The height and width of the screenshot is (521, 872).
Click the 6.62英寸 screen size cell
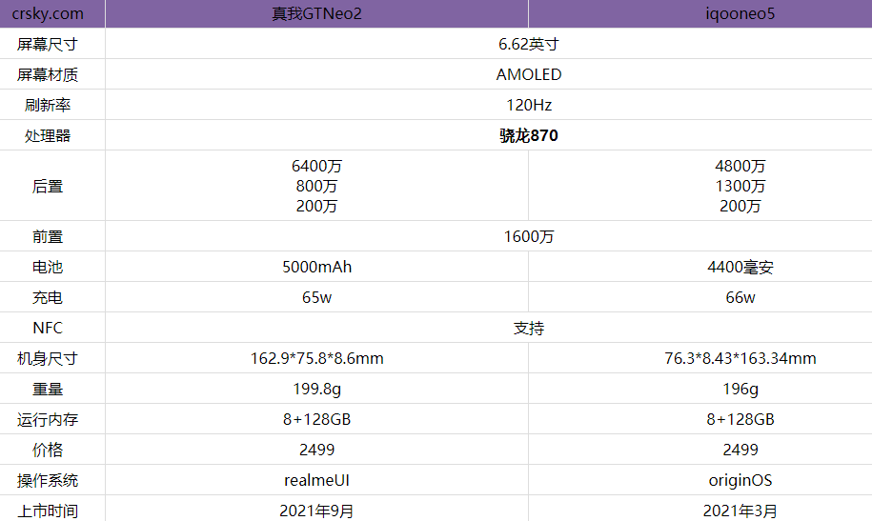(528, 44)
